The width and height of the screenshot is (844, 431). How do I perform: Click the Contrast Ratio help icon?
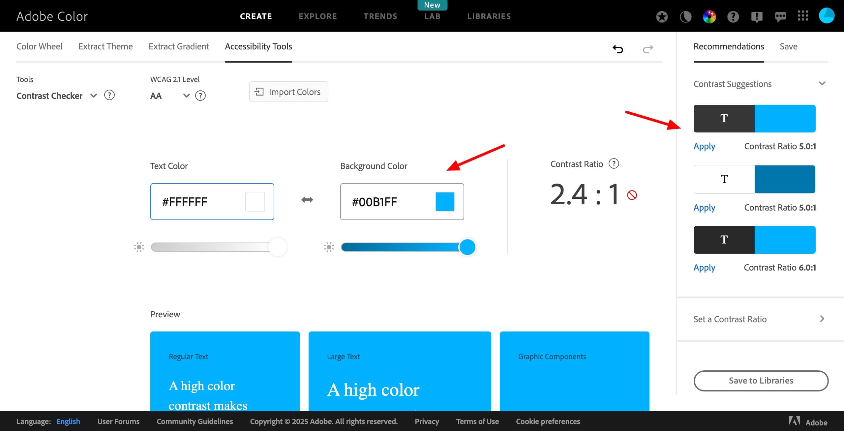(x=614, y=163)
